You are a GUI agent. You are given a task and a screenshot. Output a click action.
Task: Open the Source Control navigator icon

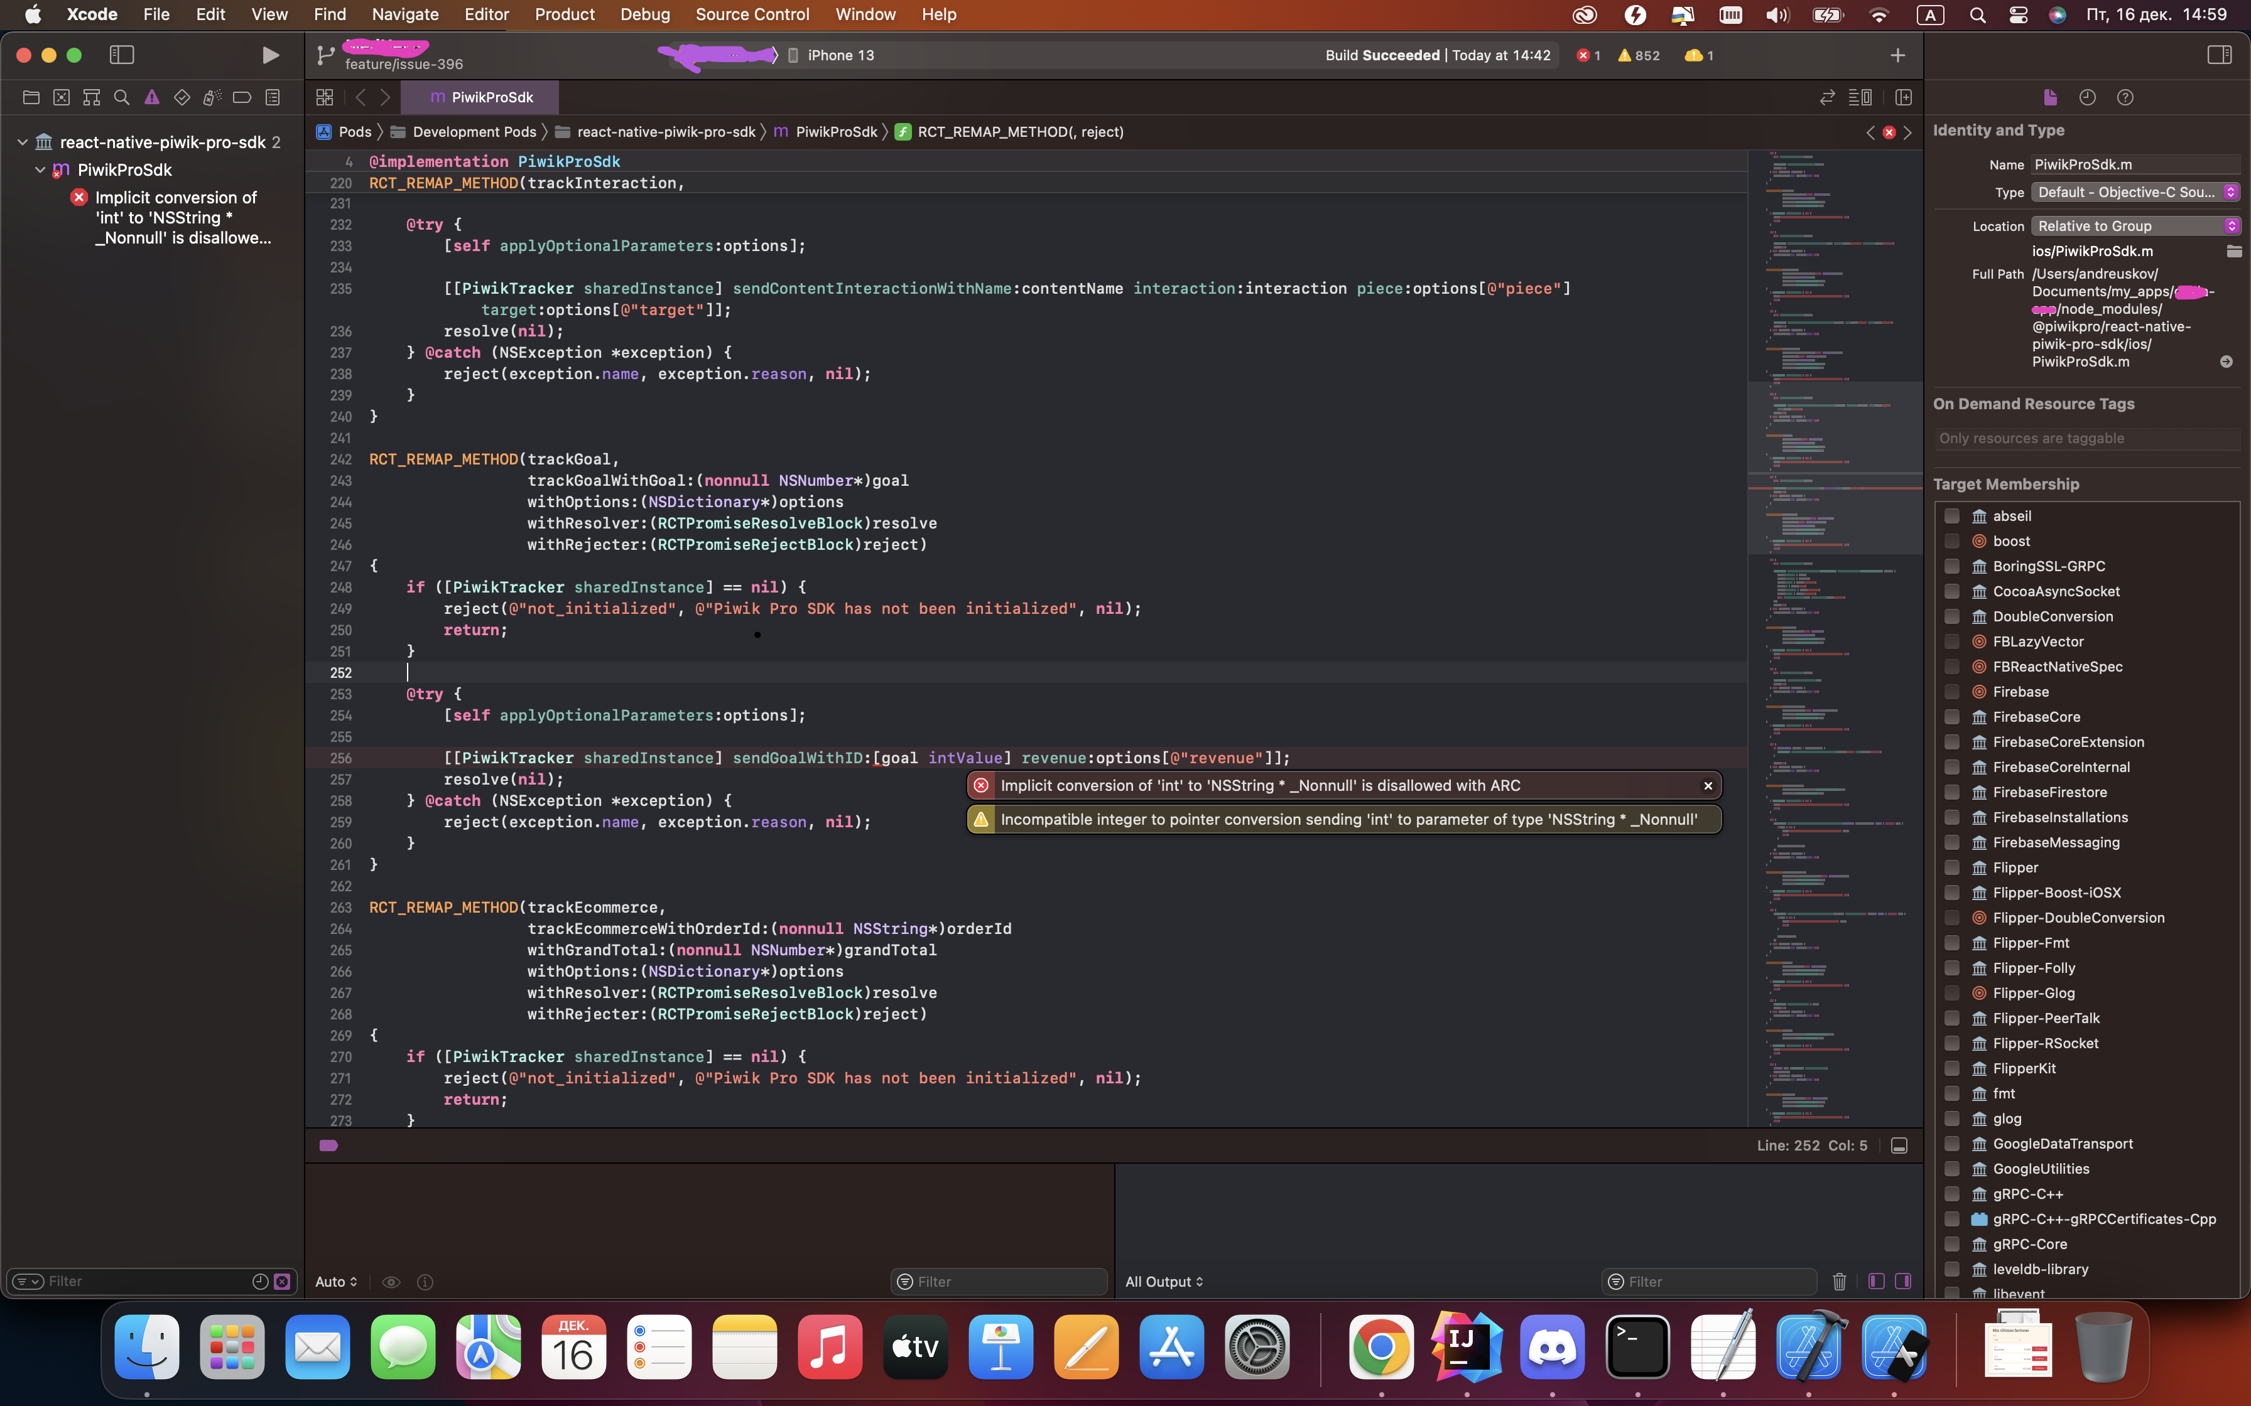click(62, 98)
